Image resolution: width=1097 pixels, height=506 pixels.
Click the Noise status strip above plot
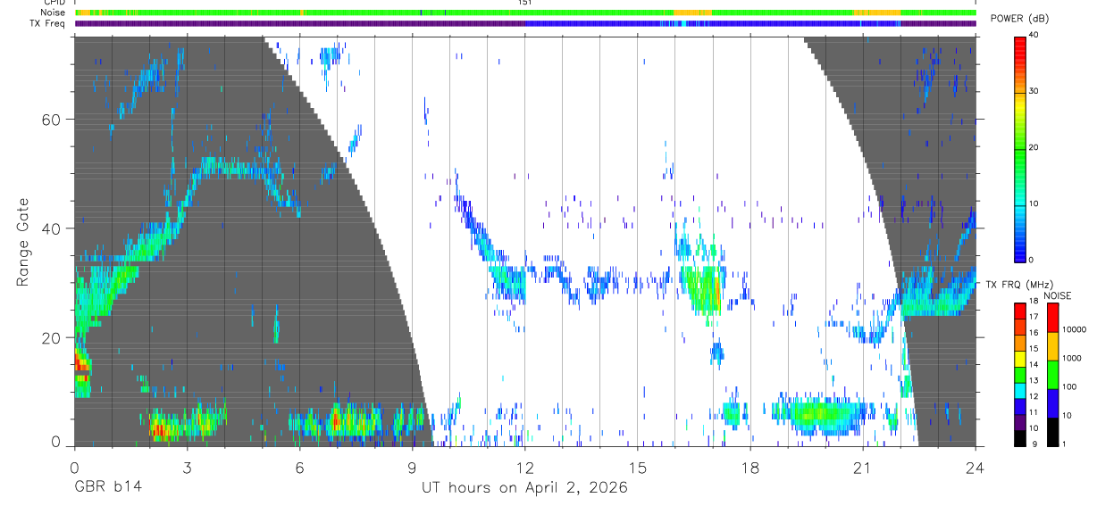(x=525, y=12)
